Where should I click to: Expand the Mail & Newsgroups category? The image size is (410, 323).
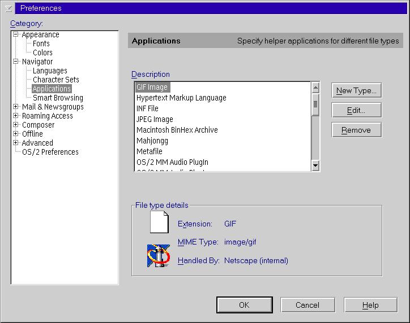click(16, 107)
